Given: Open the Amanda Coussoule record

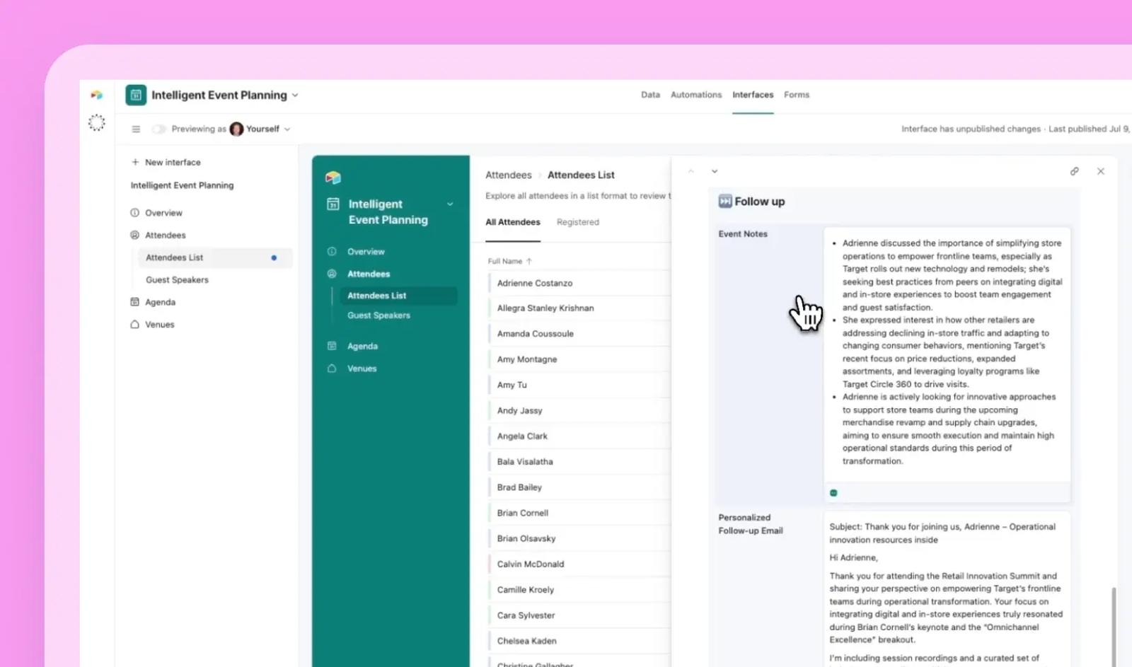Looking at the screenshot, I should [x=579, y=334].
